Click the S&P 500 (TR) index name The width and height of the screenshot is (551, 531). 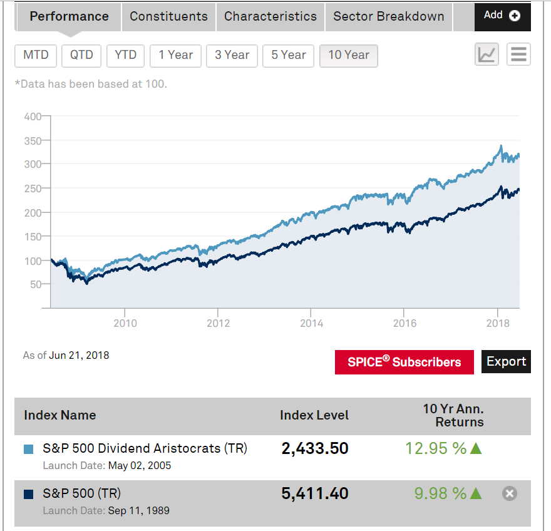(81, 493)
